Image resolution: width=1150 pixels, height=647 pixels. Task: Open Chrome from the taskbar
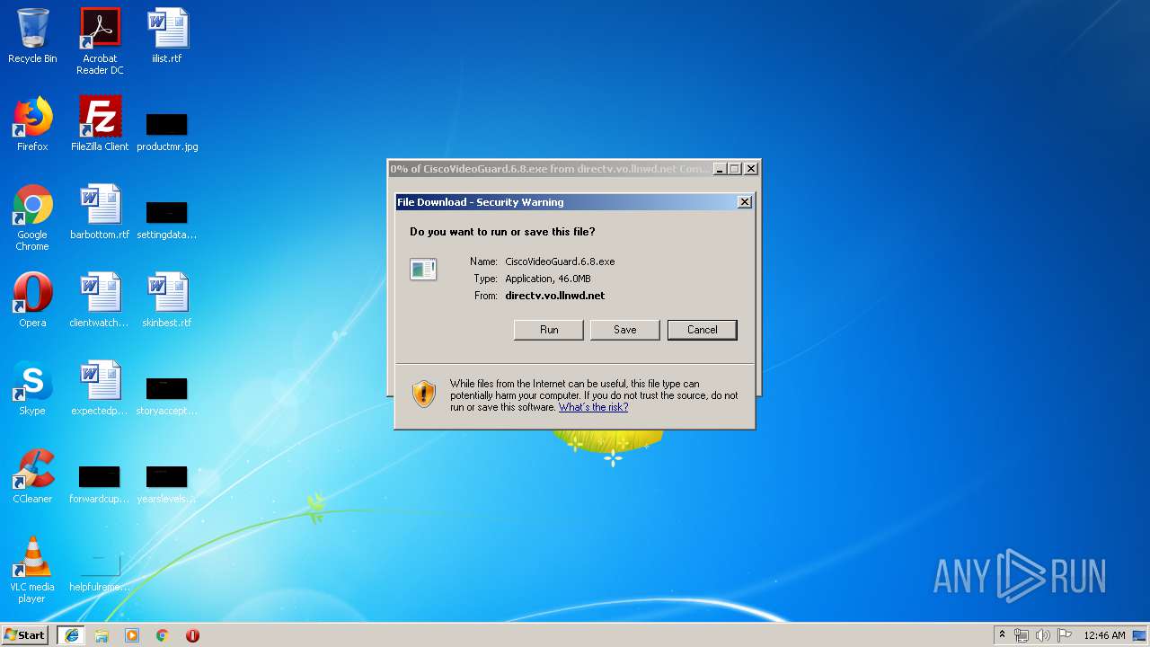pos(163,635)
